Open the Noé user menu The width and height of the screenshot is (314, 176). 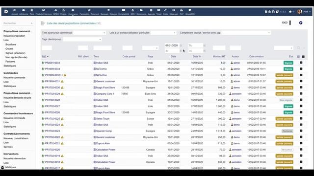(304, 12)
